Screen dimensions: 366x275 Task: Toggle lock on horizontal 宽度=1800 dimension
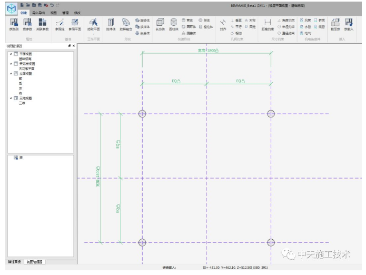click(x=217, y=51)
